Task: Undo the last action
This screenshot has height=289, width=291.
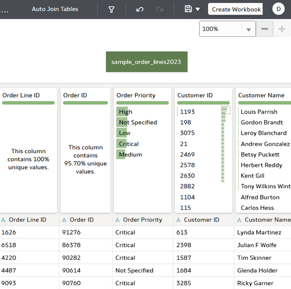Action: click(x=140, y=9)
